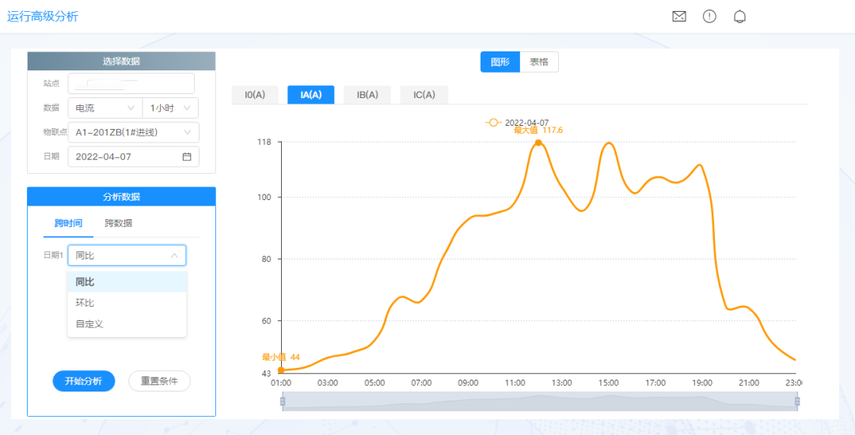This screenshot has width=855, height=435.
Task: Select the I0(A) tab
Action: coord(255,95)
